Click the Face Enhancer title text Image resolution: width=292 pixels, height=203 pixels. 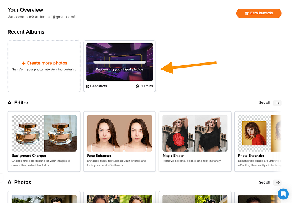(99, 156)
